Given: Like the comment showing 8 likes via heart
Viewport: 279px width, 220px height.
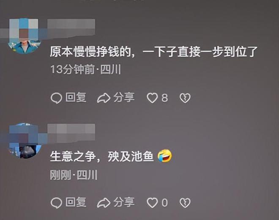Looking at the screenshot, I should 152,98.
